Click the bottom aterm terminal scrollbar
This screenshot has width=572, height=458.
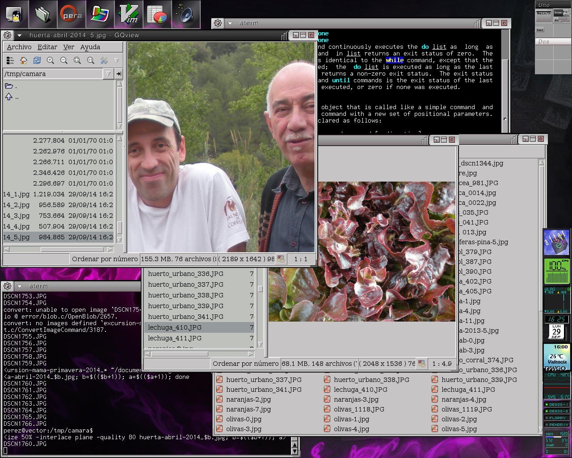(294, 445)
